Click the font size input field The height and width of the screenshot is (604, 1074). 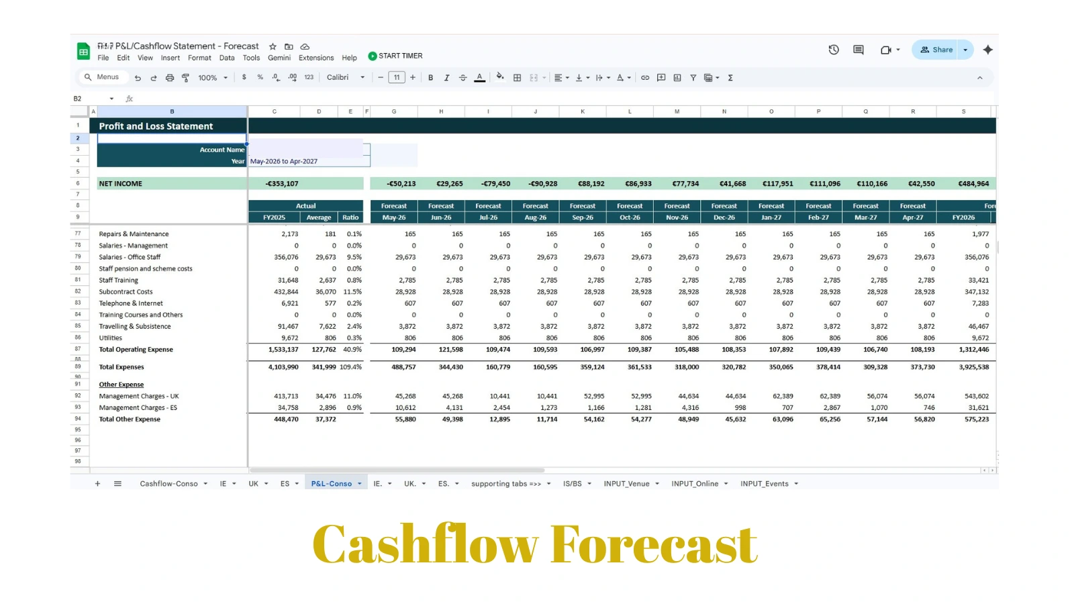397,78
